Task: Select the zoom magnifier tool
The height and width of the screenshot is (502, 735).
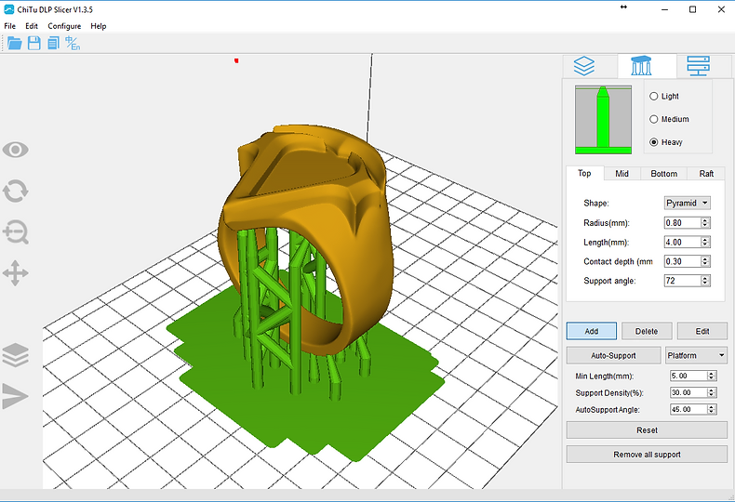Action: [x=16, y=232]
